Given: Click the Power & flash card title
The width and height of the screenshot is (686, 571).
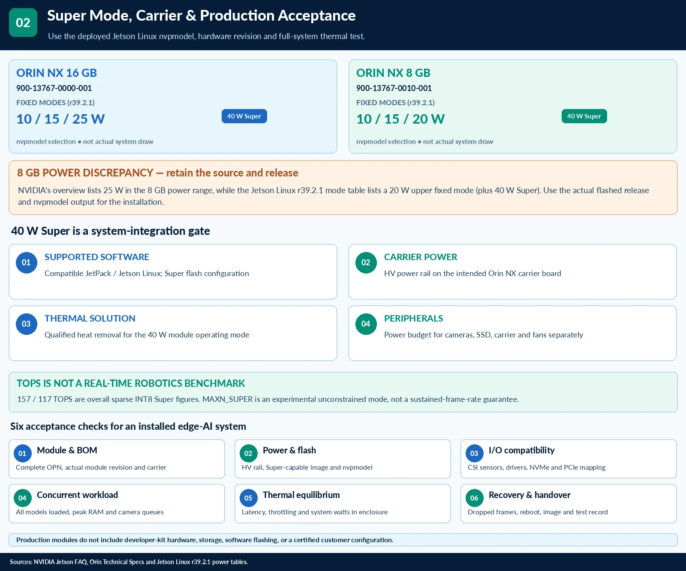Looking at the screenshot, I should pyautogui.click(x=289, y=450).
